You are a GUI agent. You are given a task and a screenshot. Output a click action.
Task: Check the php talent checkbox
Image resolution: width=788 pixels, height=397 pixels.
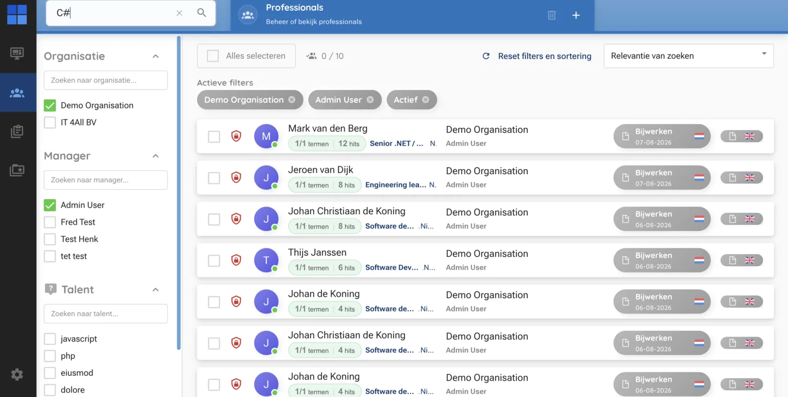[x=50, y=356]
